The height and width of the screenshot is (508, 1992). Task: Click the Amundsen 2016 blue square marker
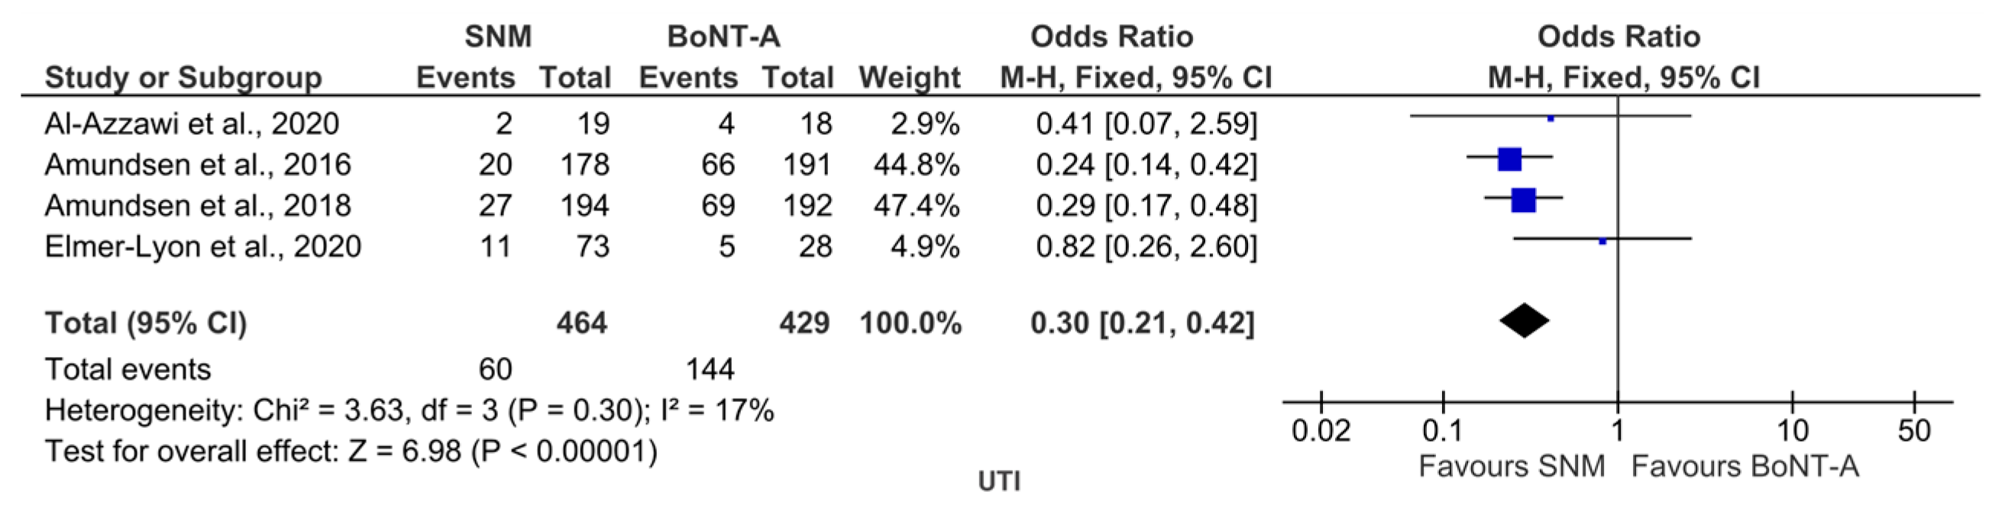tap(1509, 159)
